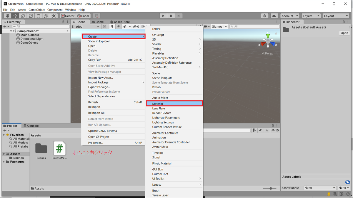This screenshot has width=353, height=198.
Task: Select the Rect tool
Action: pyautogui.click(x=38, y=16)
